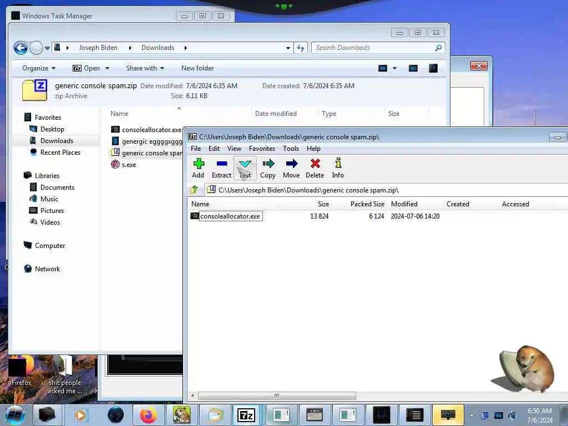This screenshot has height=426, width=568.
Task: Click the Move tool in 7-Zip
Action: coord(291,168)
